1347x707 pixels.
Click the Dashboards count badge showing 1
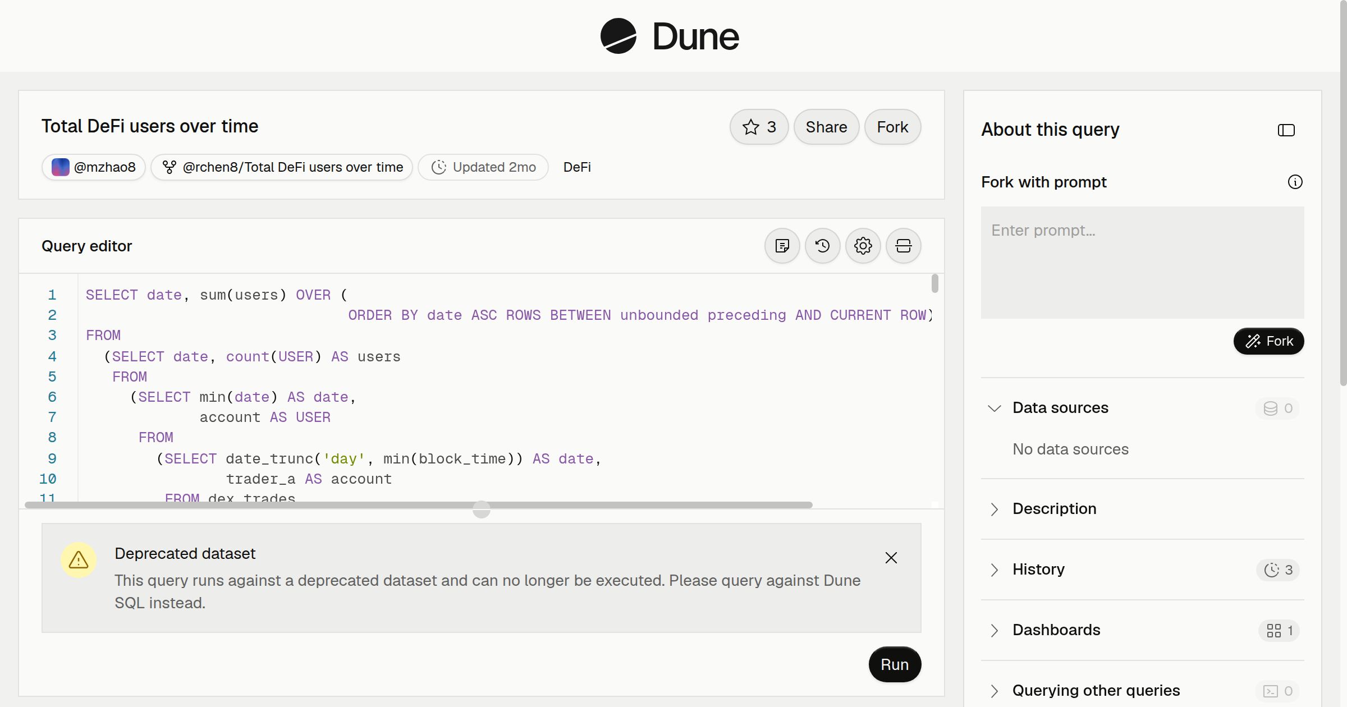coord(1279,630)
